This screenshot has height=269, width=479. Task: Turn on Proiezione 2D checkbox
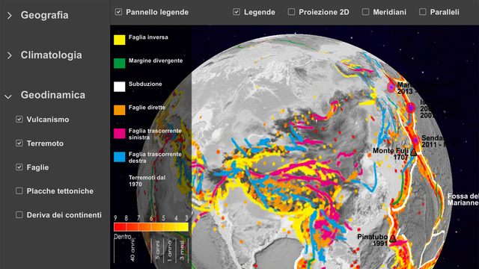click(291, 12)
